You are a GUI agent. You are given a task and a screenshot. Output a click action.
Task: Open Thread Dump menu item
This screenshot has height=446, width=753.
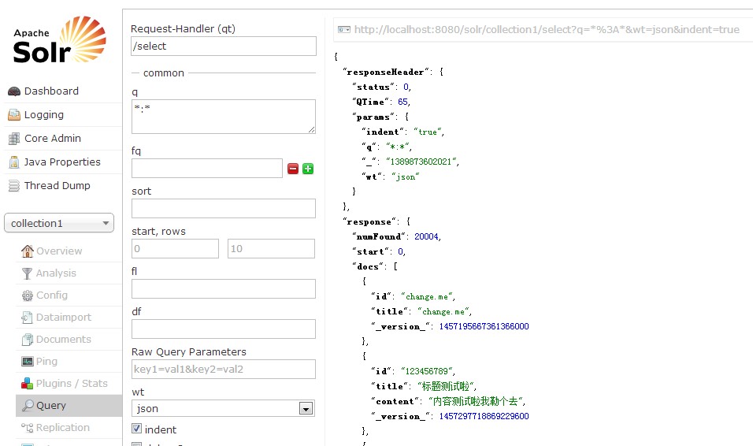click(x=57, y=185)
